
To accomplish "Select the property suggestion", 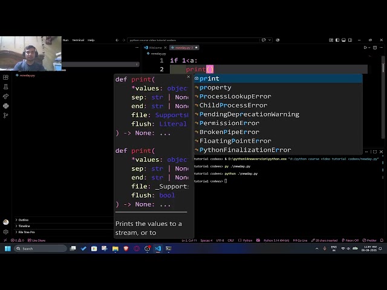I will [x=278, y=88].
